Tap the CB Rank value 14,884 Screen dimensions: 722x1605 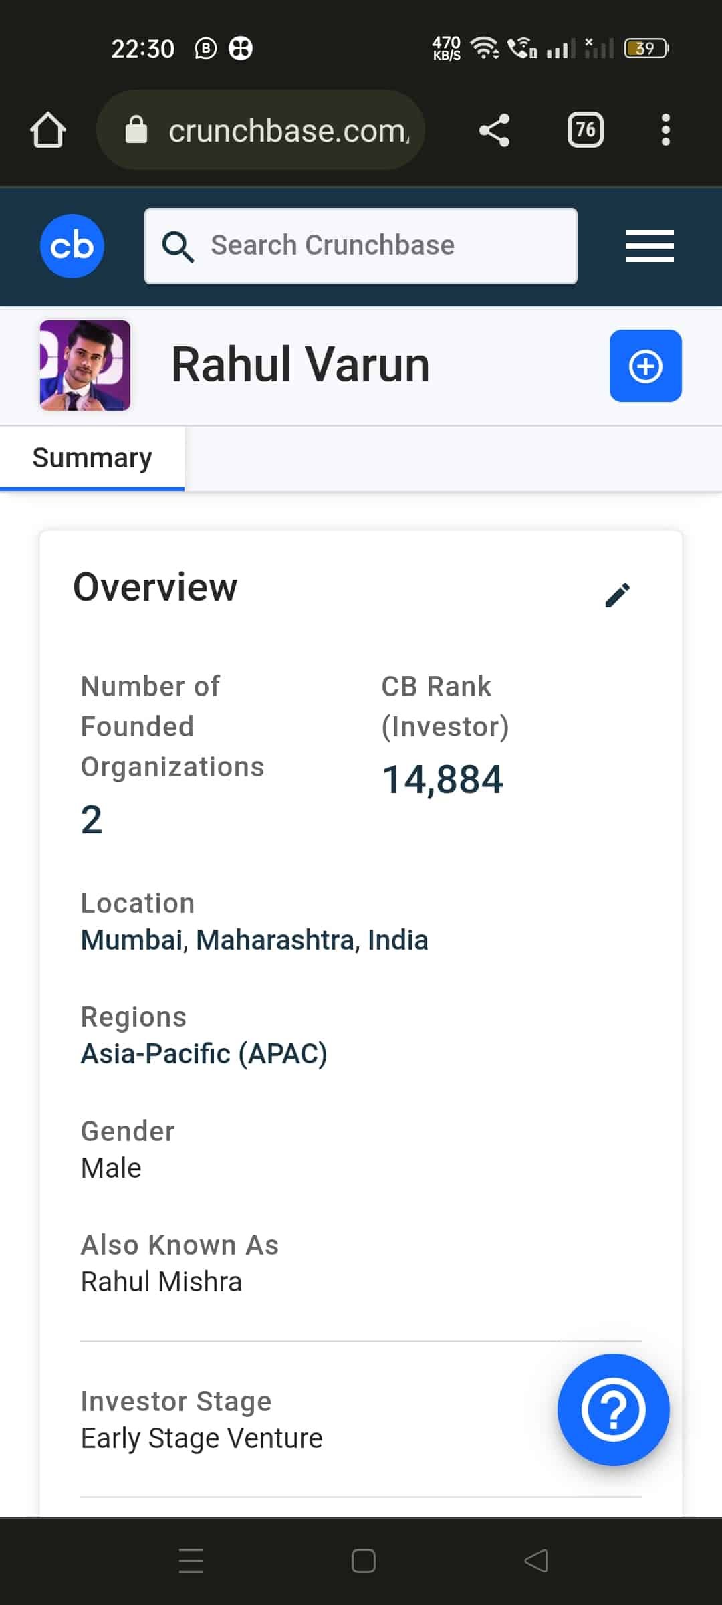(x=443, y=780)
